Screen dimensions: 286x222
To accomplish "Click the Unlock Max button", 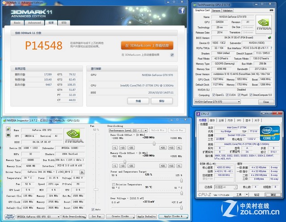I will tap(177, 130).
